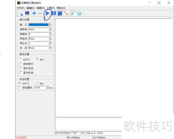Open settings with the gear icon
The width and height of the screenshot is (174, 139).
pyautogui.click(x=79, y=14)
